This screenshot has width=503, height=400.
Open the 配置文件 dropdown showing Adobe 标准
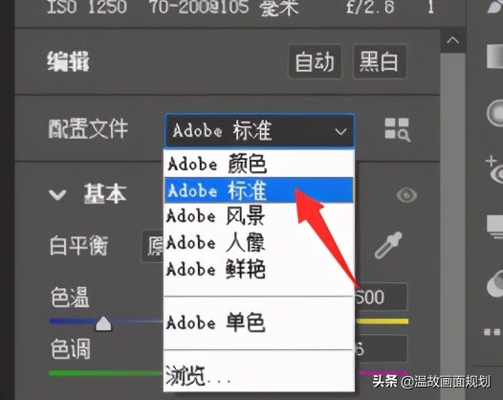(259, 130)
